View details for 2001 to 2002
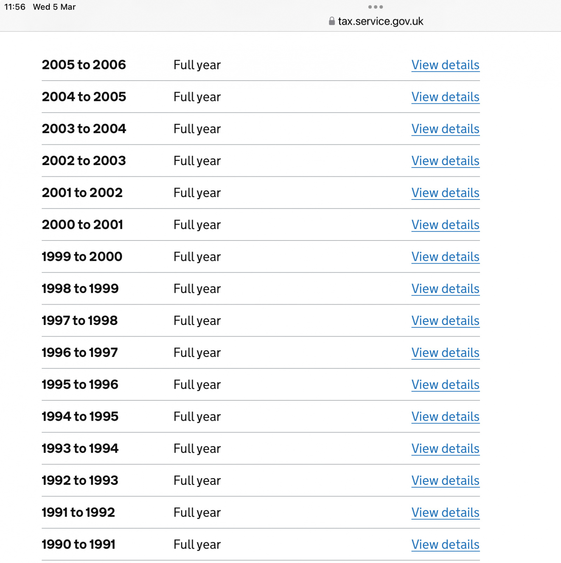 [445, 192]
